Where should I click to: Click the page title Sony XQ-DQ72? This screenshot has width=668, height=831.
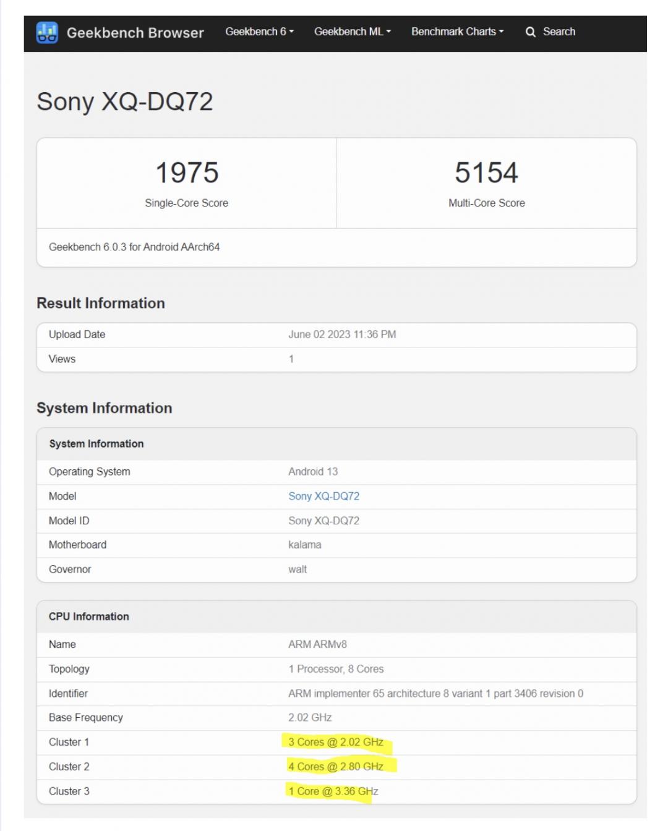[125, 101]
